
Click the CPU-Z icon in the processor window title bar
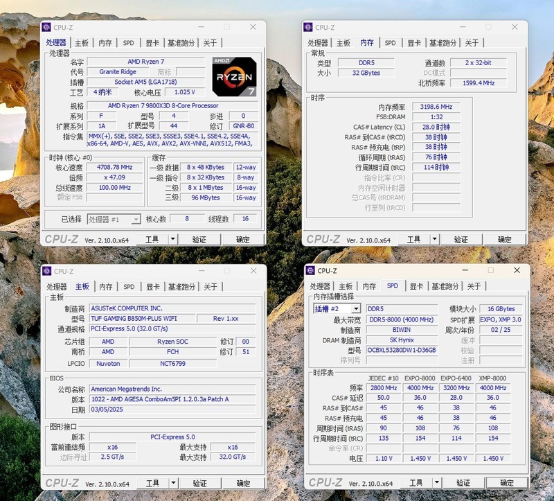tap(48, 28)
